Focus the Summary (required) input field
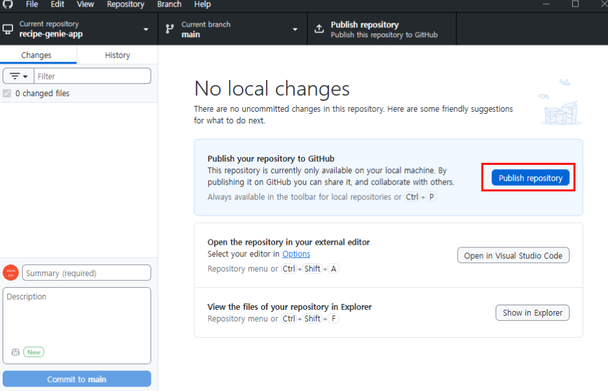The height and width of the screenshot is (391, 608). pyautogui.click(x=86, y=273)
